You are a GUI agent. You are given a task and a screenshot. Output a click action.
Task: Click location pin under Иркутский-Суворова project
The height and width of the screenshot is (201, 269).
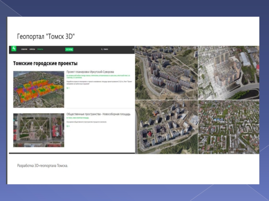pyautogui.click(x=67, y=76)
